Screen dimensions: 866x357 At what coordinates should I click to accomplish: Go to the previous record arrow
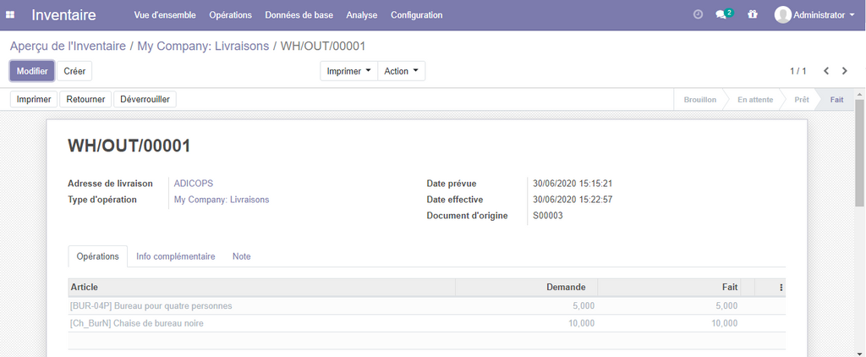click(826, 71)
